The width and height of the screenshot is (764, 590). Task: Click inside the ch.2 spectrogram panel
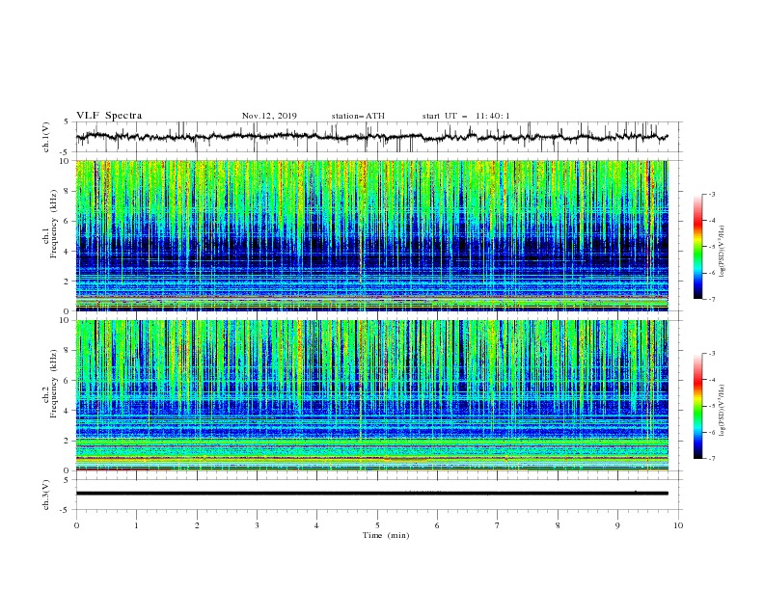371,395
